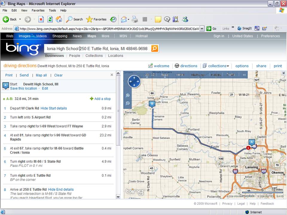Open the address bar dropdown
The height and width of the screenshot is (215, 287).
tap(202, 29)
